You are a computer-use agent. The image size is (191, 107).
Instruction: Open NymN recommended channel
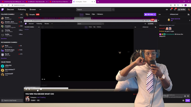tap(12, 55)
